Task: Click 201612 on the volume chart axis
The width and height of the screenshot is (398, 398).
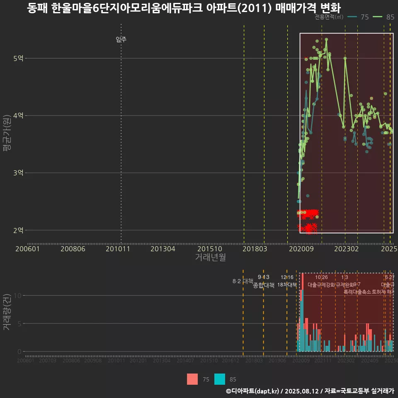Action: [231, 361]
